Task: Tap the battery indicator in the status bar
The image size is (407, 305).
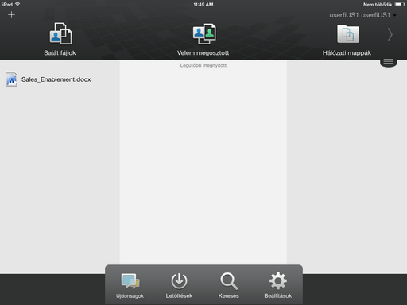Action: point(399,5)
